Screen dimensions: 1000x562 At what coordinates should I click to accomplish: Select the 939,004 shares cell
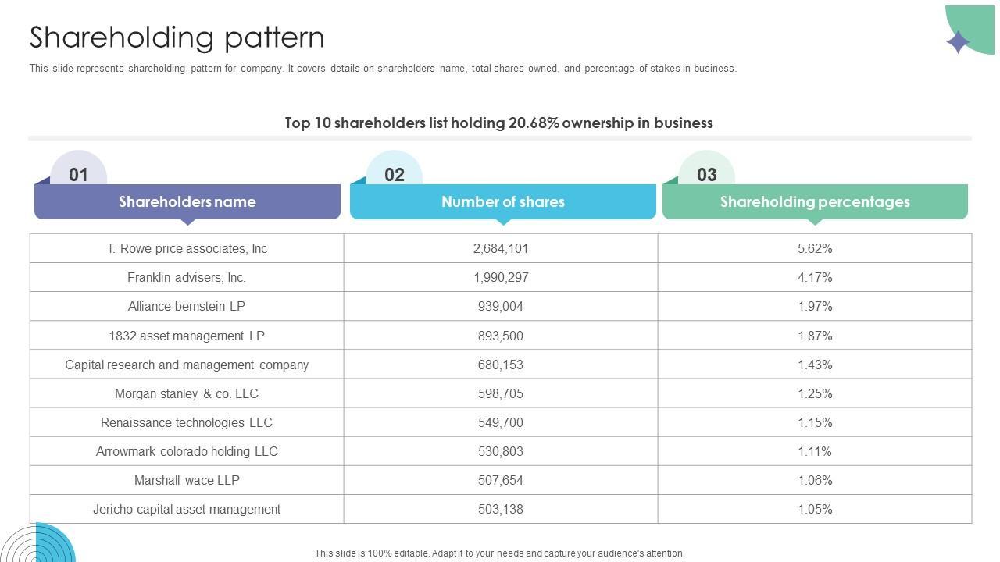coord(501,307)
